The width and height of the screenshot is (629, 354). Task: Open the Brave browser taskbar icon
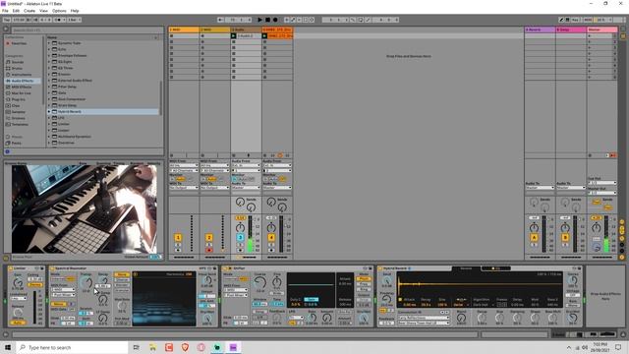(x=185, y=347)
